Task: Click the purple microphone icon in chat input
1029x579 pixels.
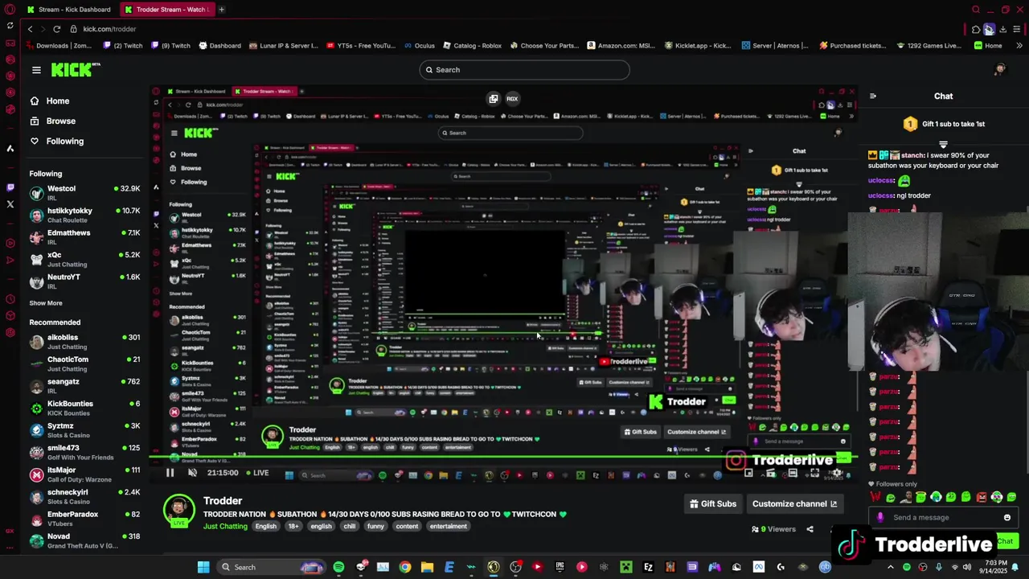Action: tap(880, 518)
